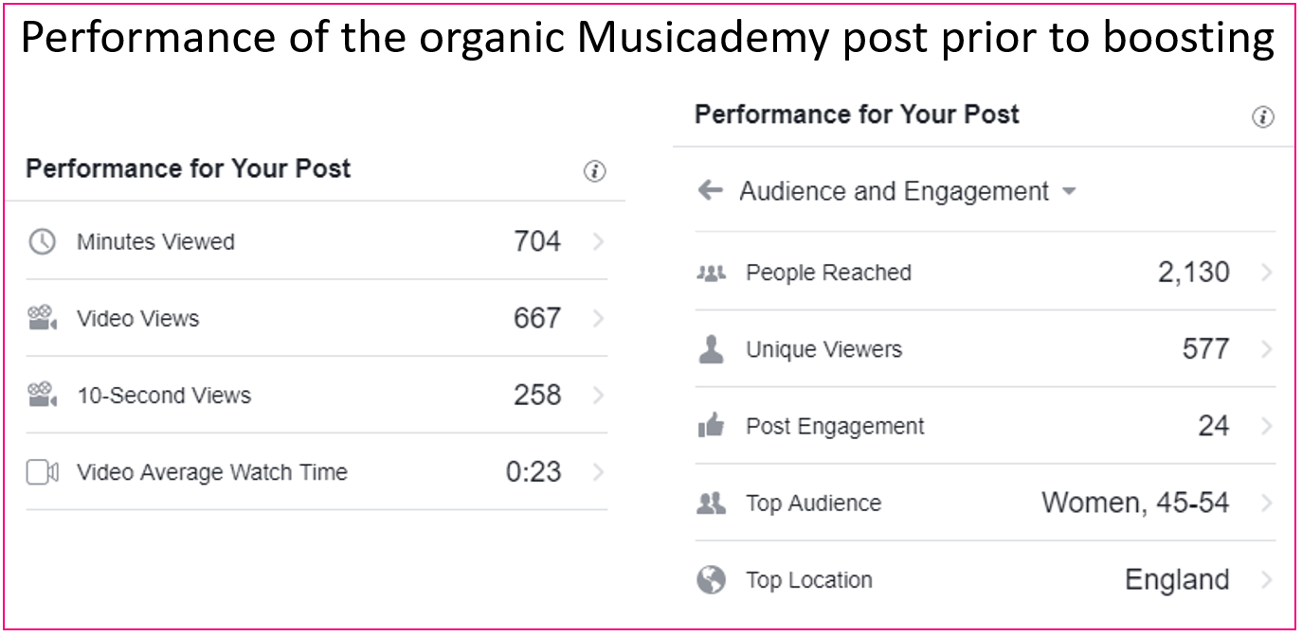The image size is (1302, 636).
Task: Click the person icon next to Unique Viewers
Action: (x=711, y=349)
